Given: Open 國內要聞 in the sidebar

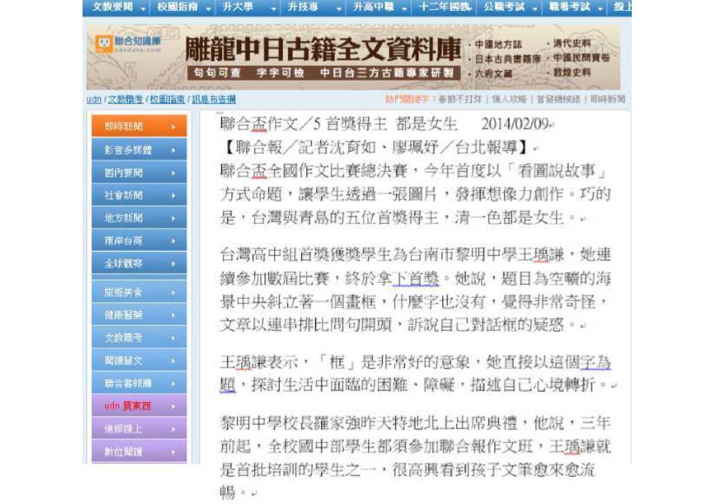Looking at the screenshot, I should click(139, 172).
